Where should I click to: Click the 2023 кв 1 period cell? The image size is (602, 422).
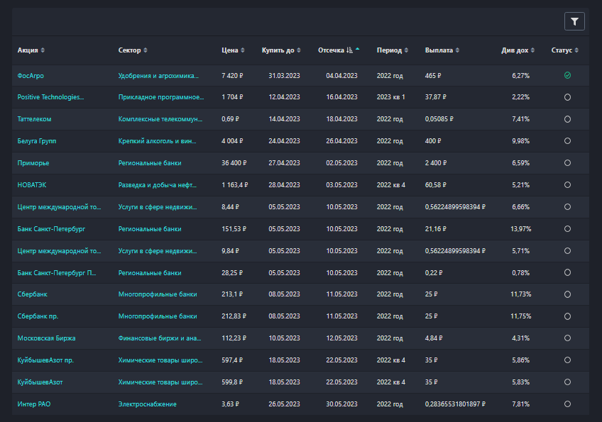pyautogui.click(x=391, y=97)
